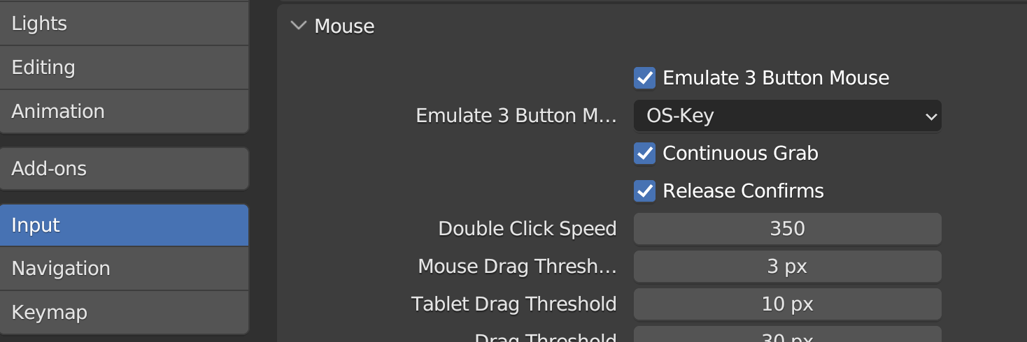The height and width of the screenshot is (342, 1027).
Task: Click the Release Confirms label text
Action: coord(743,191)
